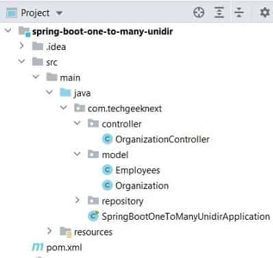
Task: Click the locate/select opened file crosshair icon
Action: tap(199, 12)
